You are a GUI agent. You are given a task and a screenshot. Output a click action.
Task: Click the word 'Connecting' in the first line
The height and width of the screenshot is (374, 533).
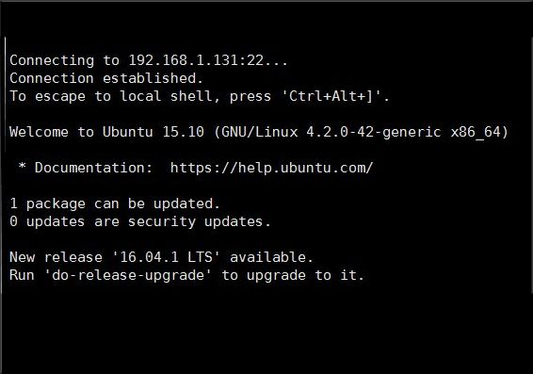click(x=52, y=61)
